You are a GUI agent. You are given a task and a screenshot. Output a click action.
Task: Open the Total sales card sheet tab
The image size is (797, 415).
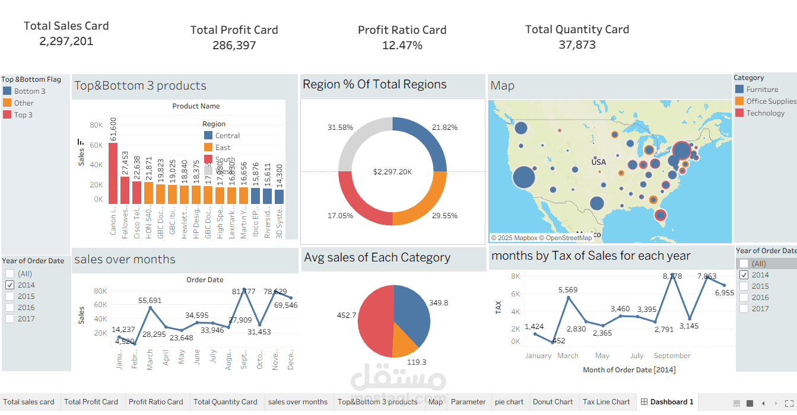(x=28, y=401)
